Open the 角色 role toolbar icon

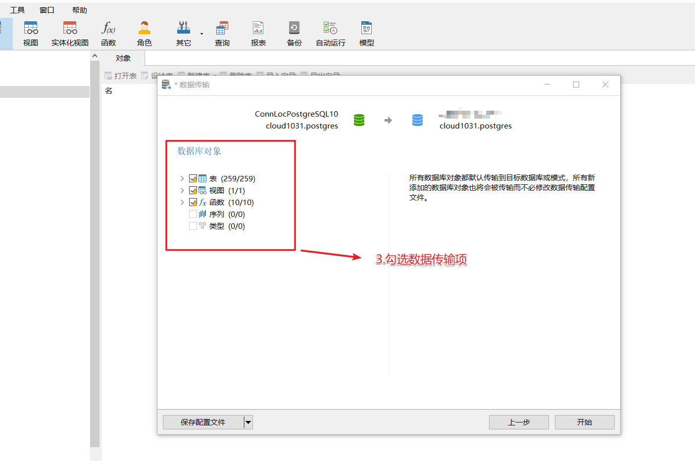click(x=145, y=34)
